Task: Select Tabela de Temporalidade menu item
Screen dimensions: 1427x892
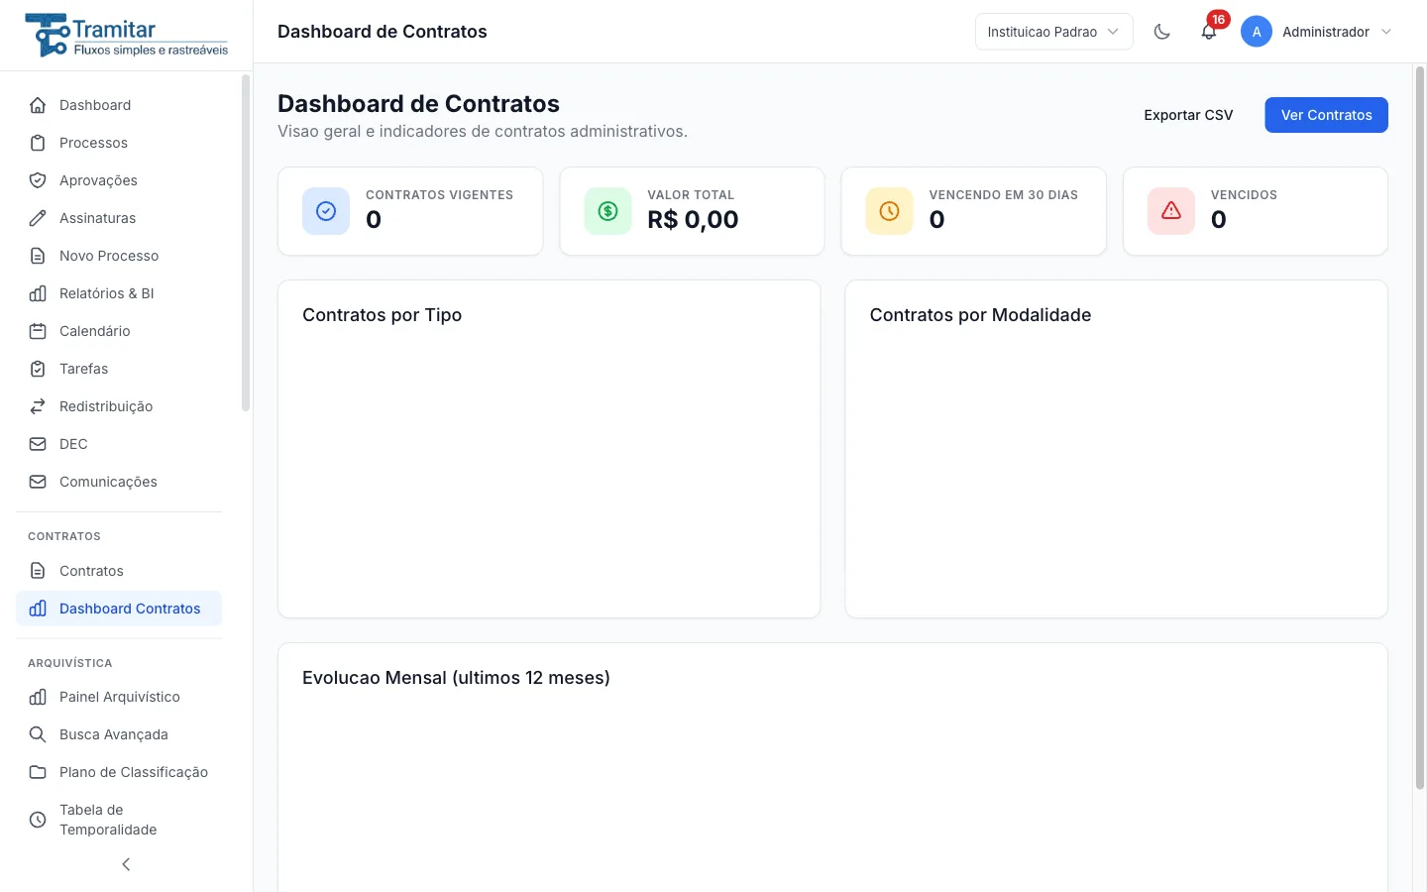Action: [x=119, y=820]
